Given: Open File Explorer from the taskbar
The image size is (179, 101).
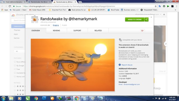Looking at the screenshot, I should click(x=11, y=98).
